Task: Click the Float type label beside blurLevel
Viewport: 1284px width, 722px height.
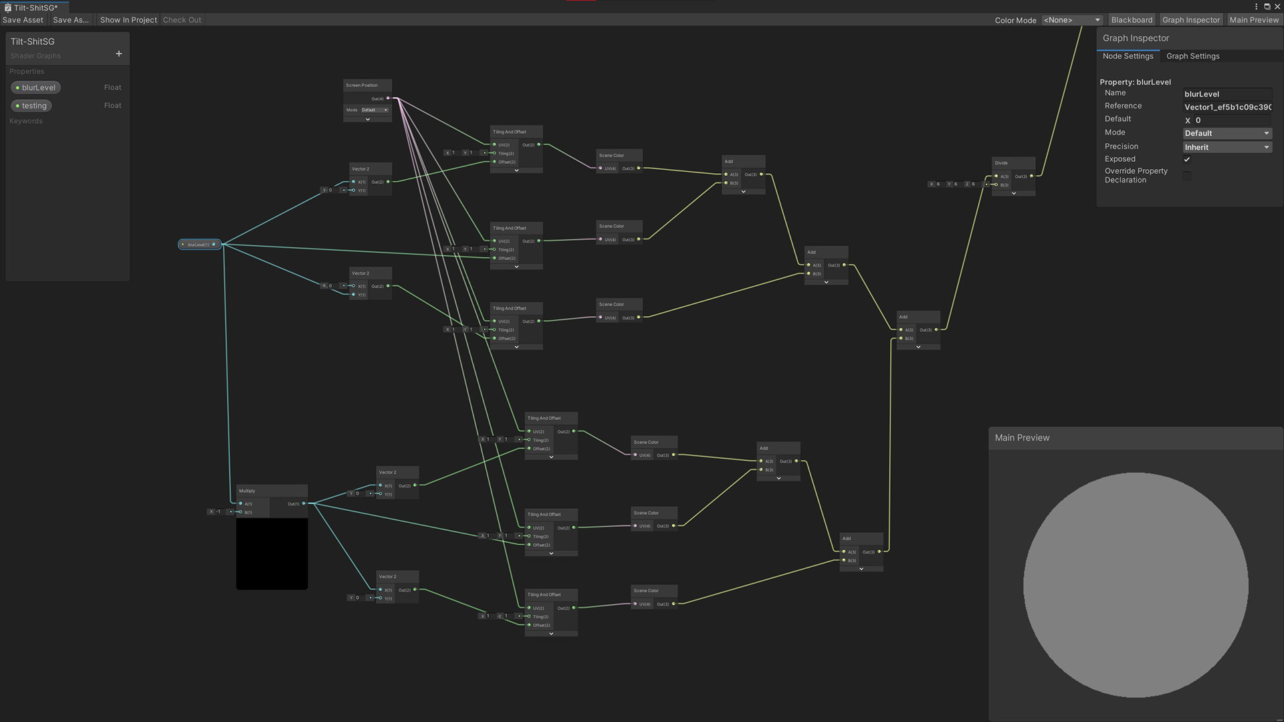Action: tap(112, 88)
